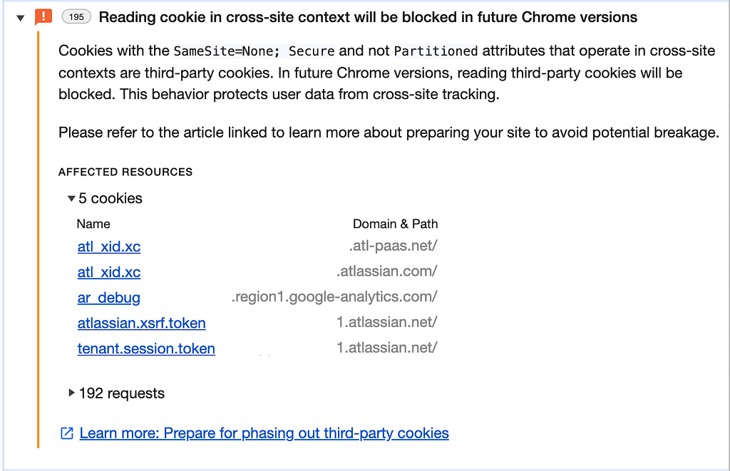730x471 pixels.
Task: Click the orange breaking-change warning icon
Action: coord(43,16)
